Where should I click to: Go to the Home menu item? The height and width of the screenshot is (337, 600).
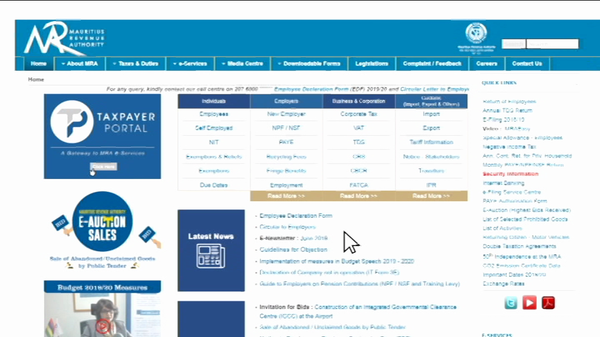(x=39, y=64)
